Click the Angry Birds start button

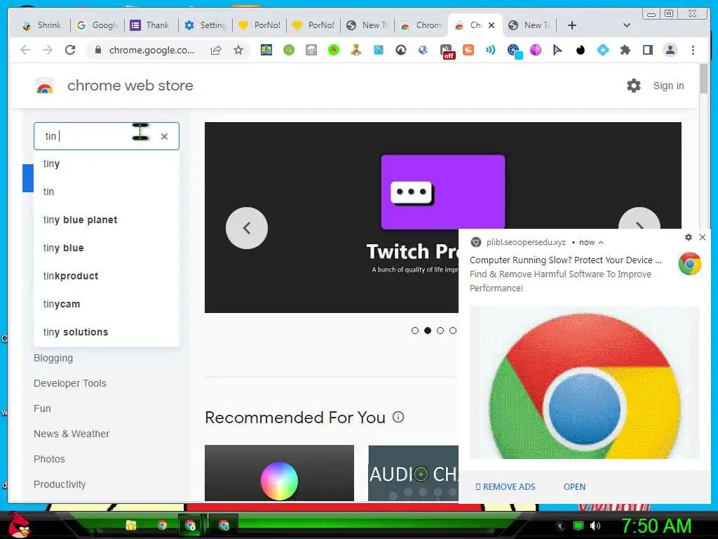point(20,525)
